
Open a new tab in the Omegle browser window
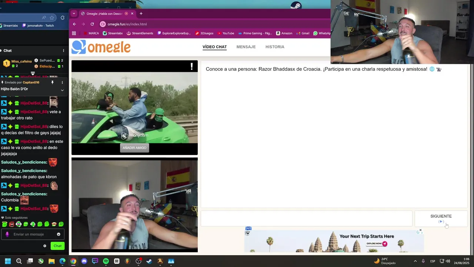click(141, 14)
